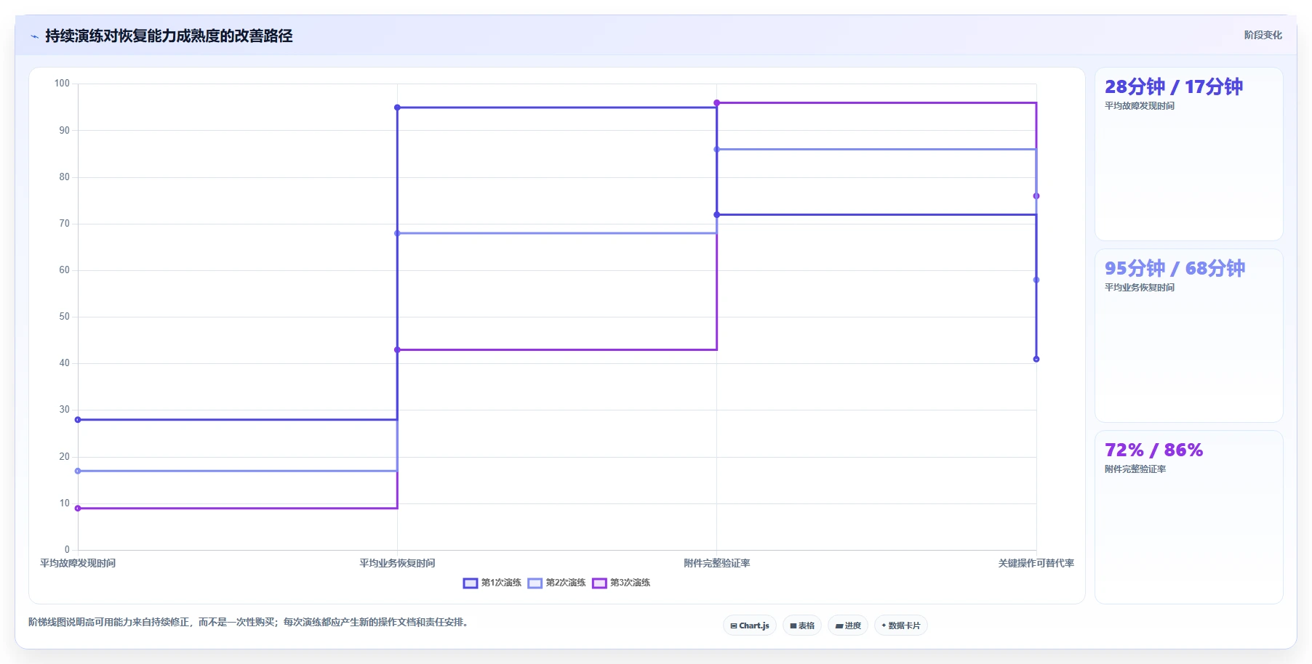Toggle the 第2次演练 legend series
This screenshot has height=664, width=1312.
point(556,583)
